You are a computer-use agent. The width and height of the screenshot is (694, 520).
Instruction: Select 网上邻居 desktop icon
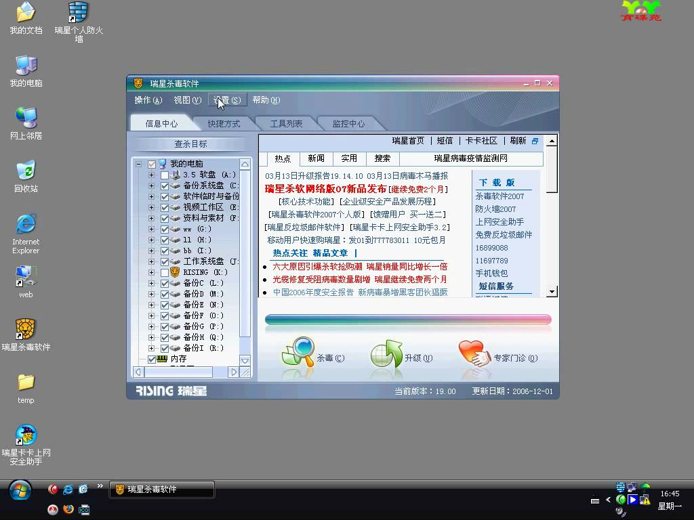(26, 124)
